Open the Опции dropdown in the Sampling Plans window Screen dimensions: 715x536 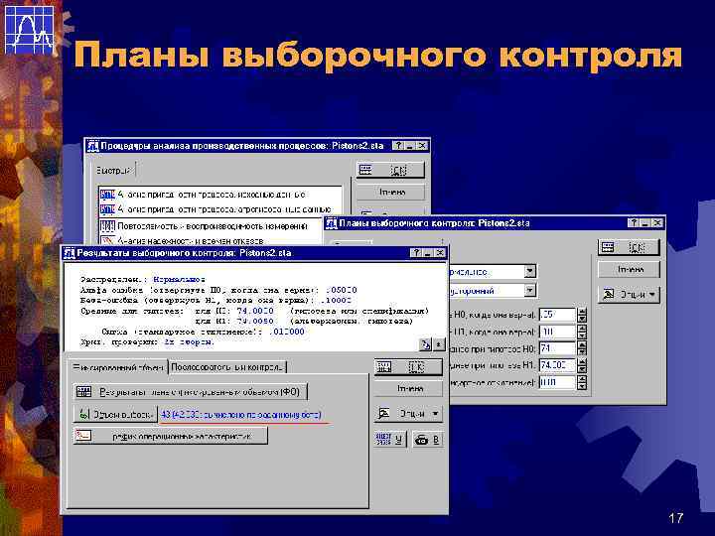[x=629, y=295]
